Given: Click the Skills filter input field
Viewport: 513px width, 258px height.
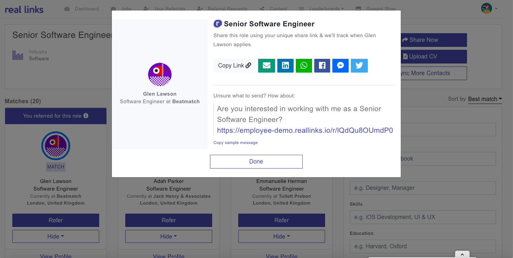Looking at the screenshot, I should point(422,217).
